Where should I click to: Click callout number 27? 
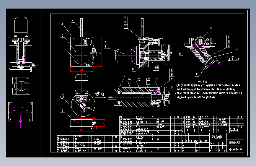[125, 77]
